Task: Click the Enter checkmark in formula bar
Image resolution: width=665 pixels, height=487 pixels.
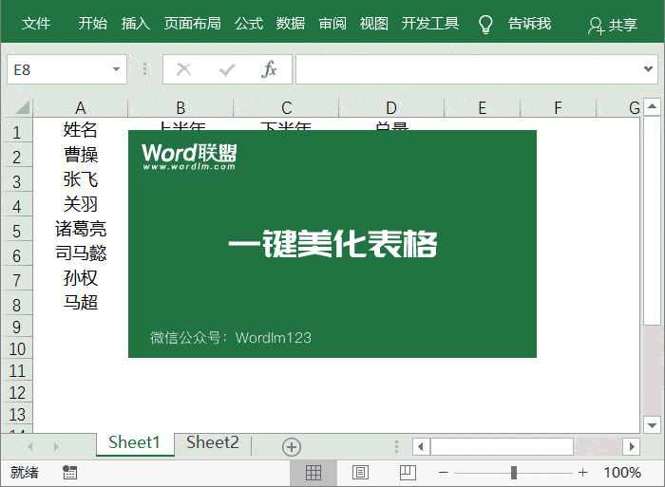Action: (227, 69)
